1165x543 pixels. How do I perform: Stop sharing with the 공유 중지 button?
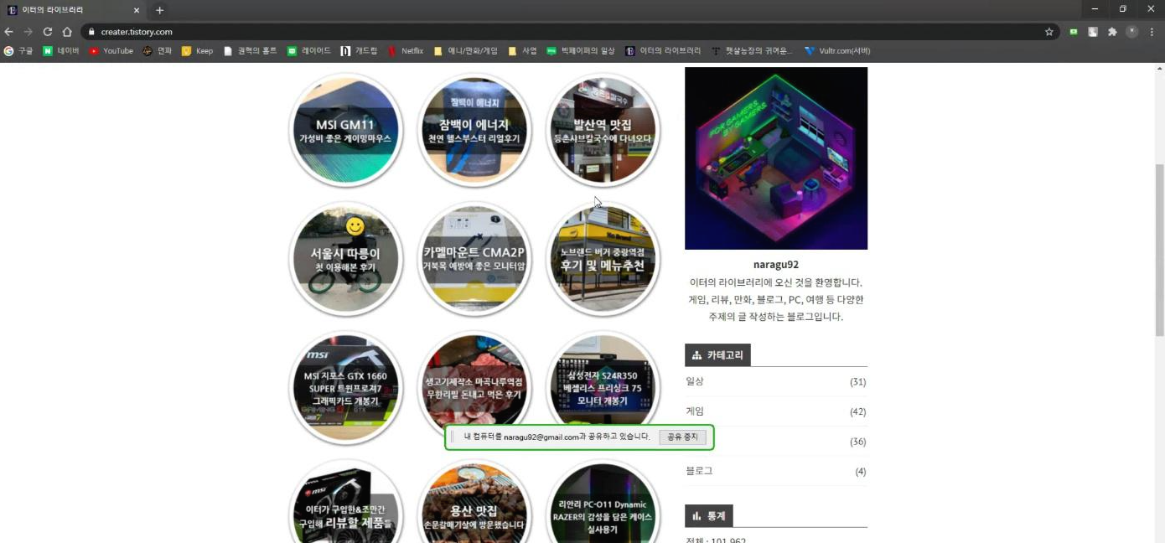click(682, 437)
